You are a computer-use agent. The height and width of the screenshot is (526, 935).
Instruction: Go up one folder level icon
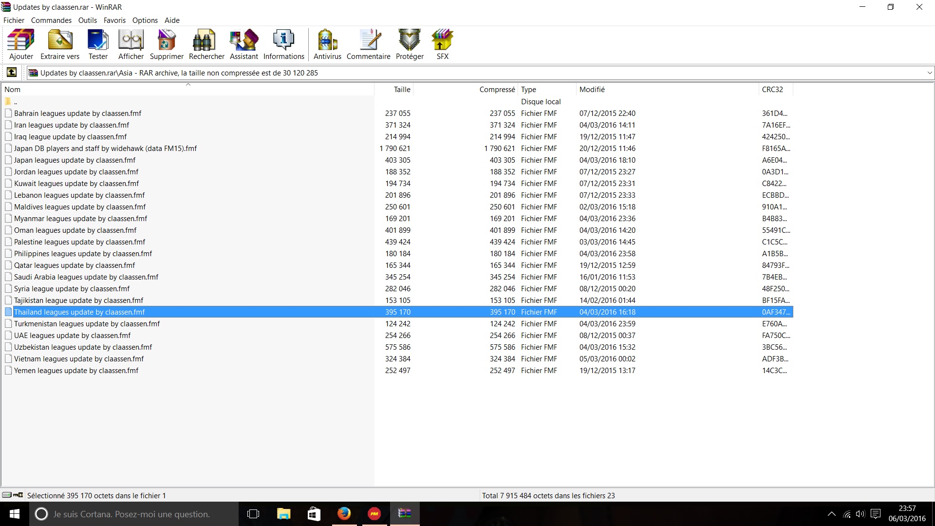tap(12, 73)
